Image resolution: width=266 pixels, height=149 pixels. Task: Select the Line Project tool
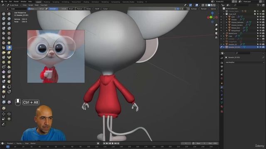[x=4, y=96]
